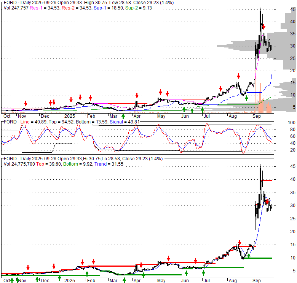Click the '80' oscillator scale label
This screenshot has width=297, height=283.
[x=293, y=130]
